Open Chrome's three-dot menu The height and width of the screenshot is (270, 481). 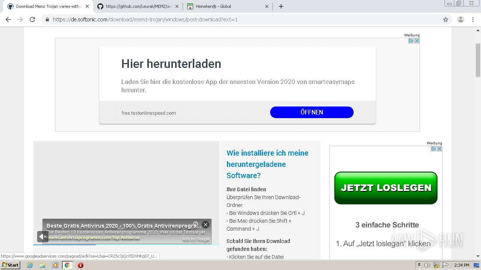pyautogui.click(x=473, y=19)
